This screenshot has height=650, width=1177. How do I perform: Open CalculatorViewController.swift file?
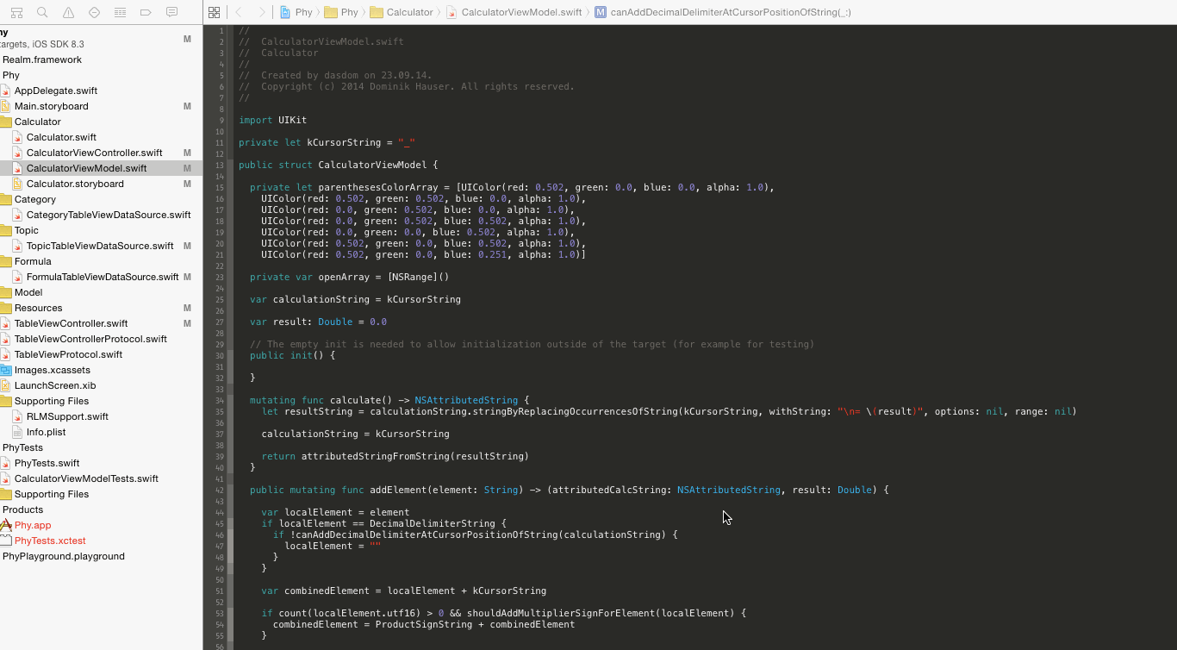click(x=95, y=153)
